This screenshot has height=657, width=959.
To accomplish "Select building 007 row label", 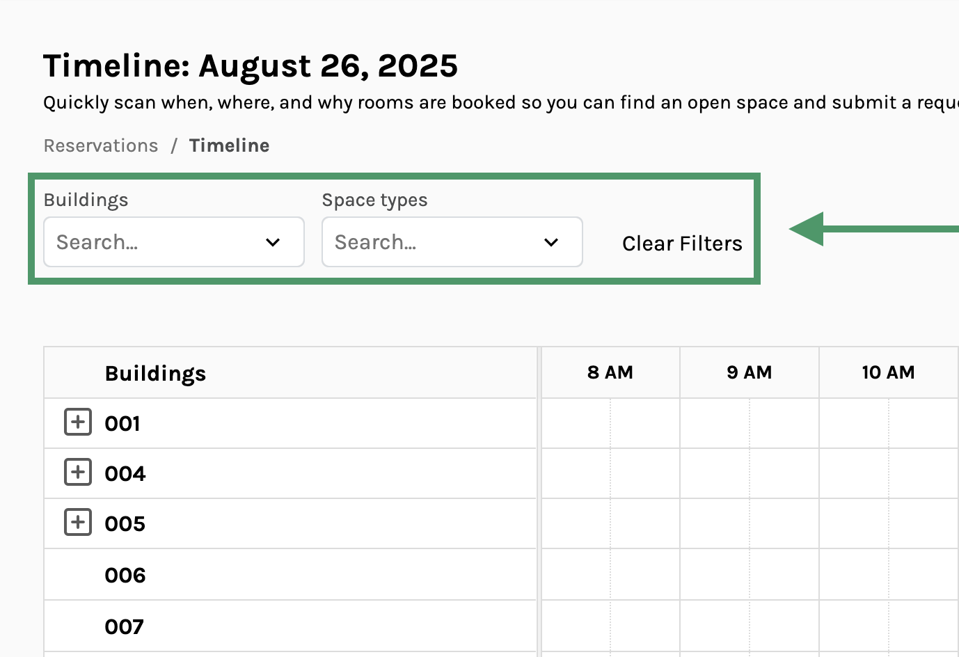I will point(125,626).
